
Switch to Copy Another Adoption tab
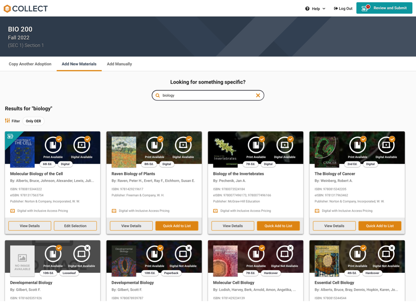click(x=30, y=64)
